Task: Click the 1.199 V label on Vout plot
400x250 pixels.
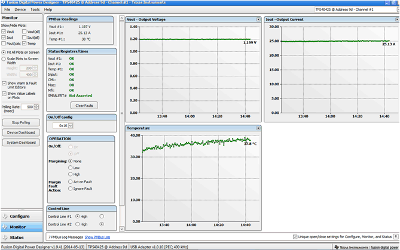Action: (250, 42)
